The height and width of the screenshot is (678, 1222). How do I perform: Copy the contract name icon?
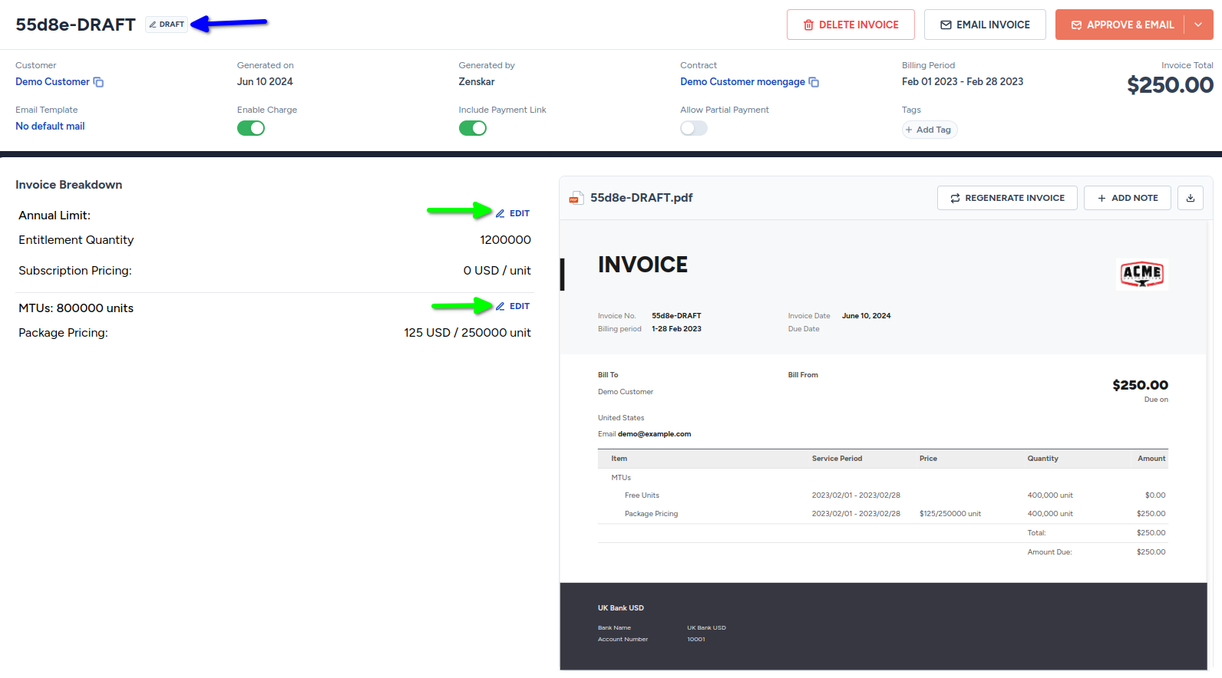click(814, 82)
